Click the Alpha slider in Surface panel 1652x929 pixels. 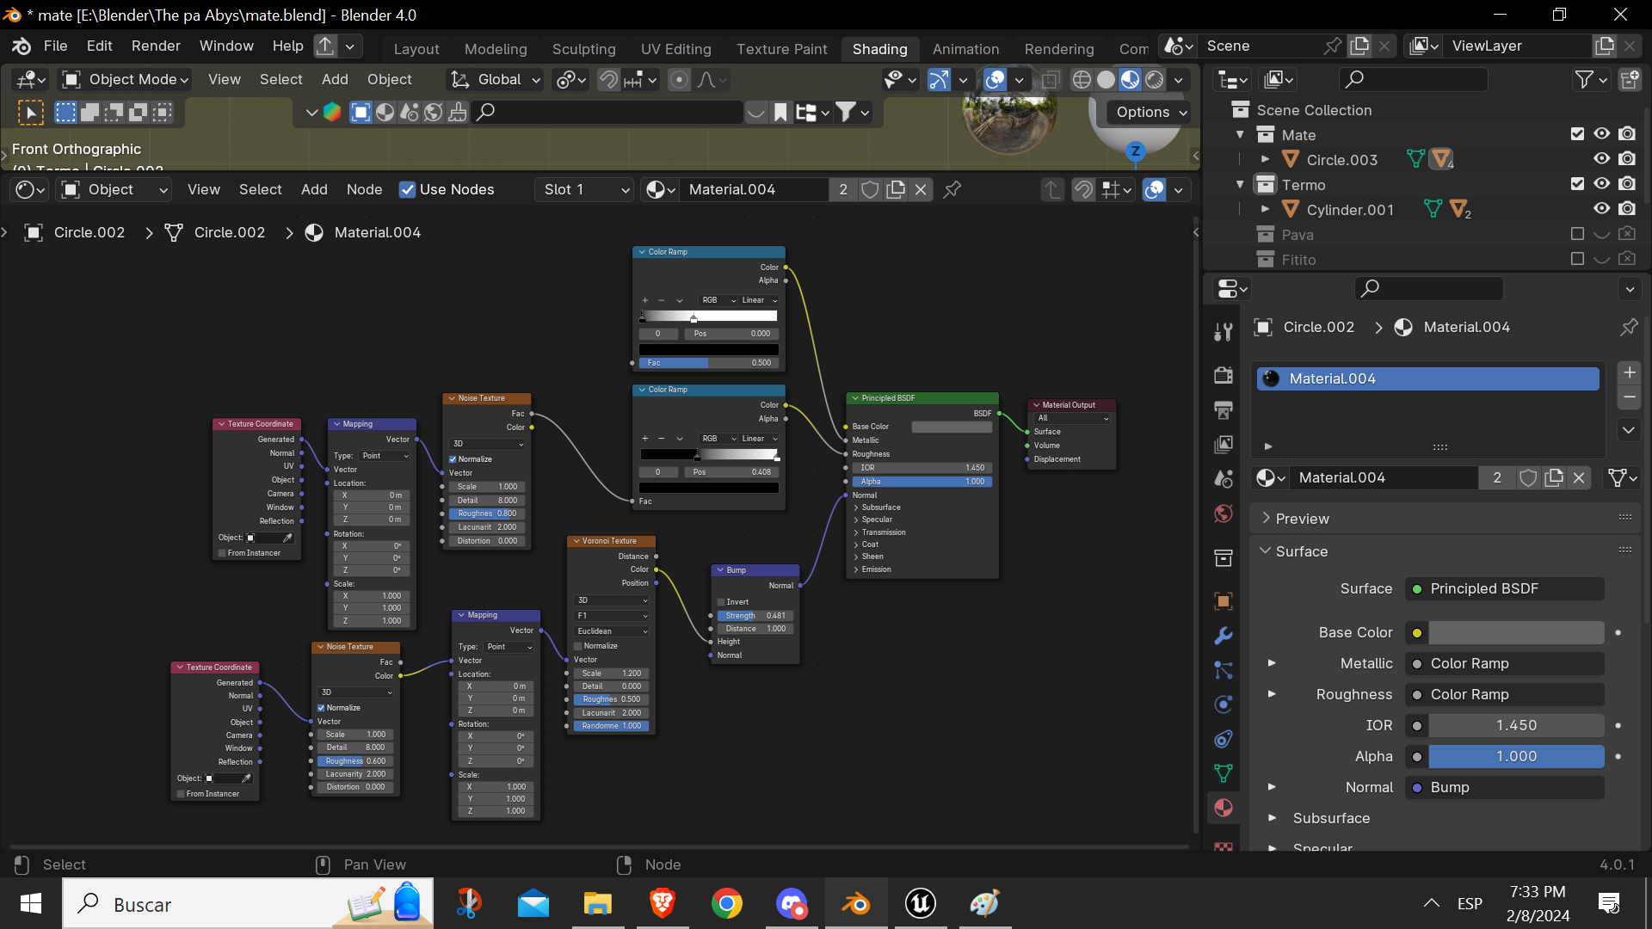click(1515, 756)
